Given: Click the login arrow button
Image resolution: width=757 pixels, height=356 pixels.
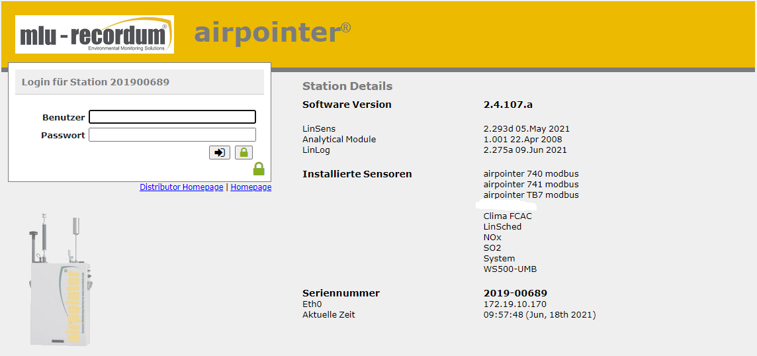Looking at the screenshot, I should pos(220,153).
